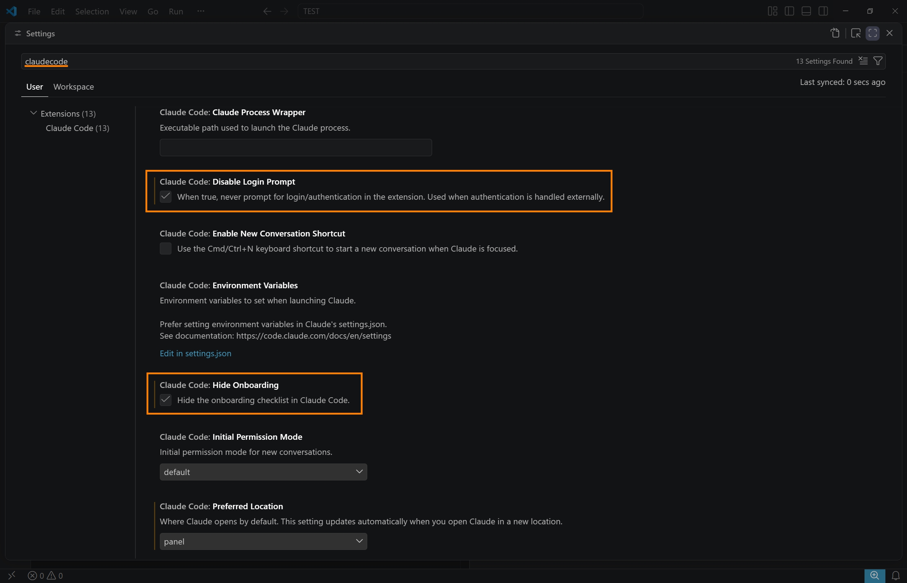Select Claude Code (13) in settings tree
The image size is (907, 583).
(78, 128)
